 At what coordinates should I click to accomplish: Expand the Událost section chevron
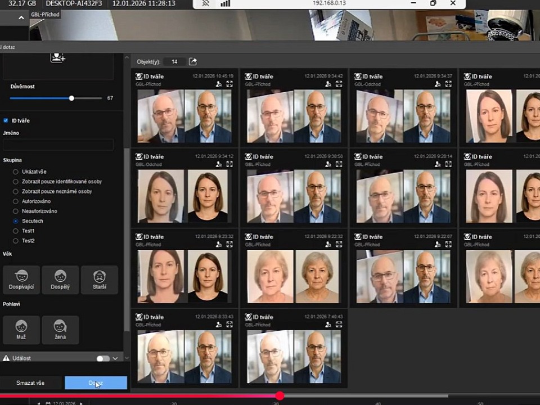pyautogui.click(x=115, y=358)
